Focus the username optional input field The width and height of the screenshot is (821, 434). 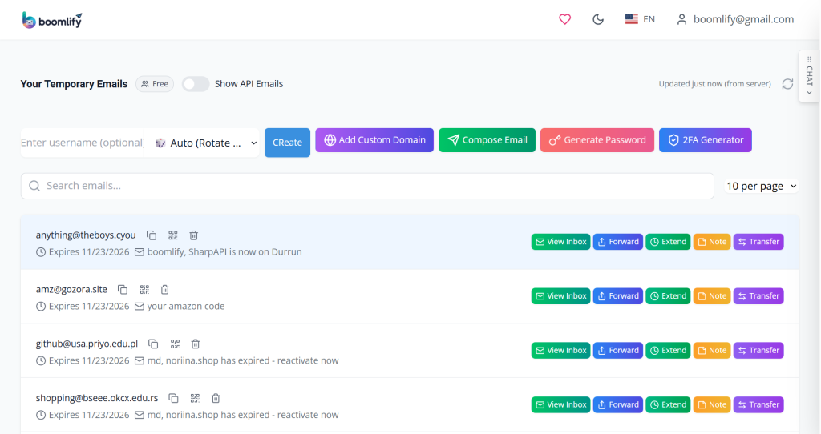[x=82, y=143]
